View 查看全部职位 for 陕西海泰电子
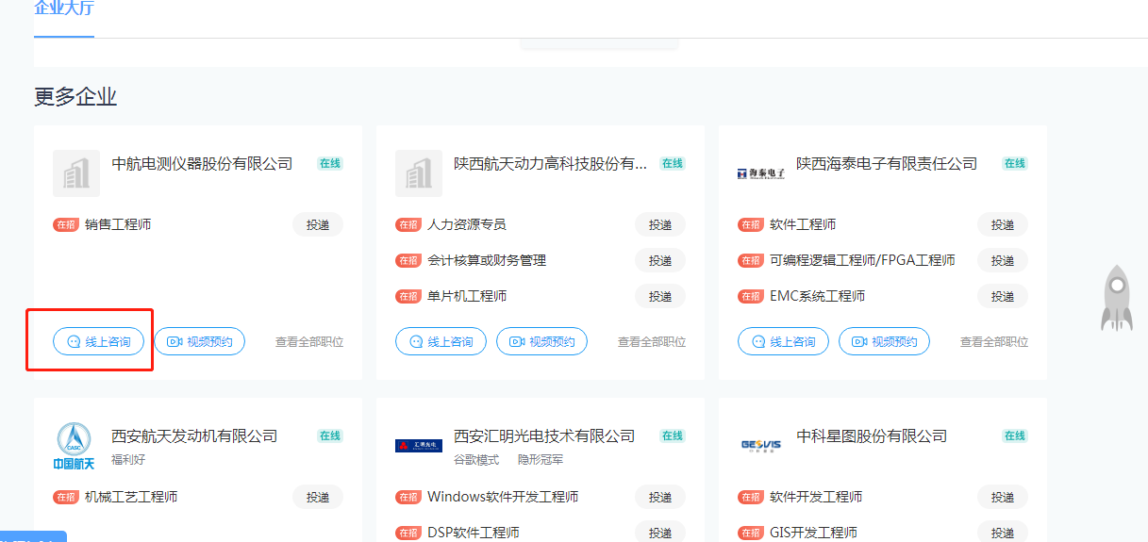This screenshot has height=542, width=1148. click(994, 342)
